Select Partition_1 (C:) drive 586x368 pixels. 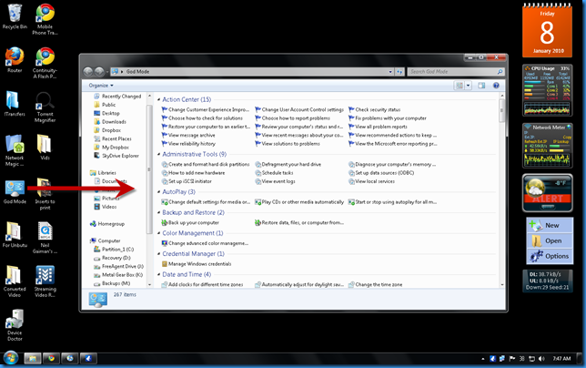click(x=113, y=249)
